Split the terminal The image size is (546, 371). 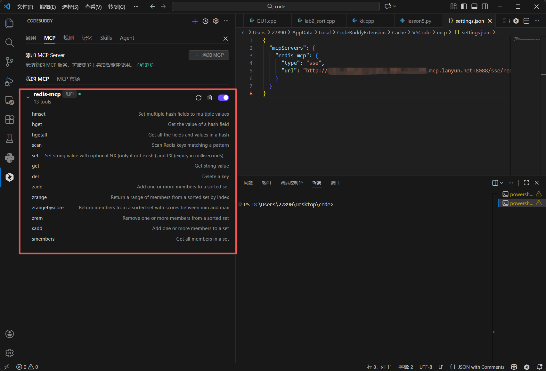(x=495, y=183)
